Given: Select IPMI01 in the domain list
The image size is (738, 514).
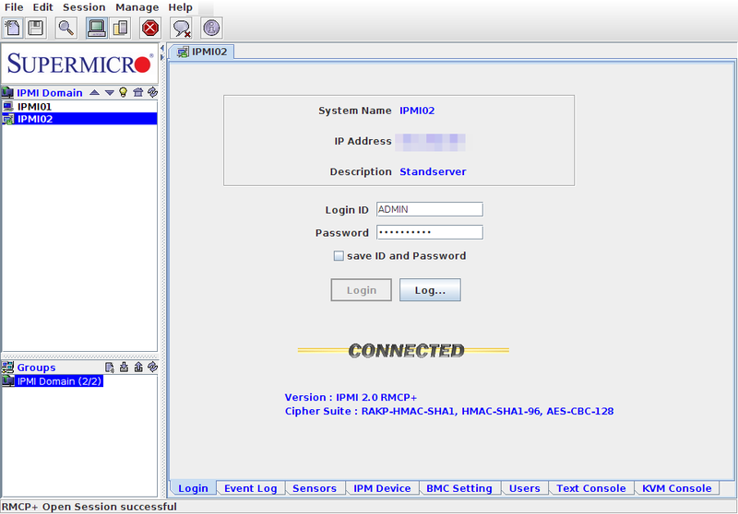Looking at the screenshot, I should [79, 107].
